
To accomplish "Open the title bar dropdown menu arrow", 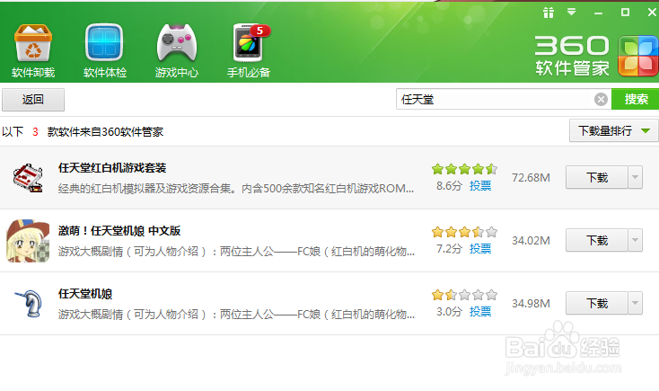I will tap(572, 12).
